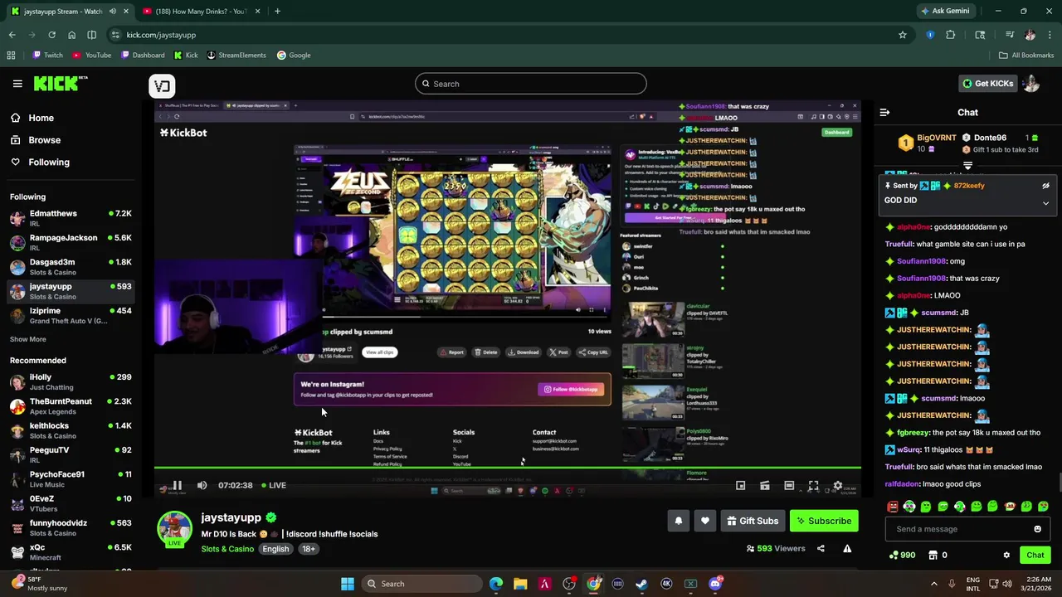Open the chat shop icon

[x=933, y=556]
